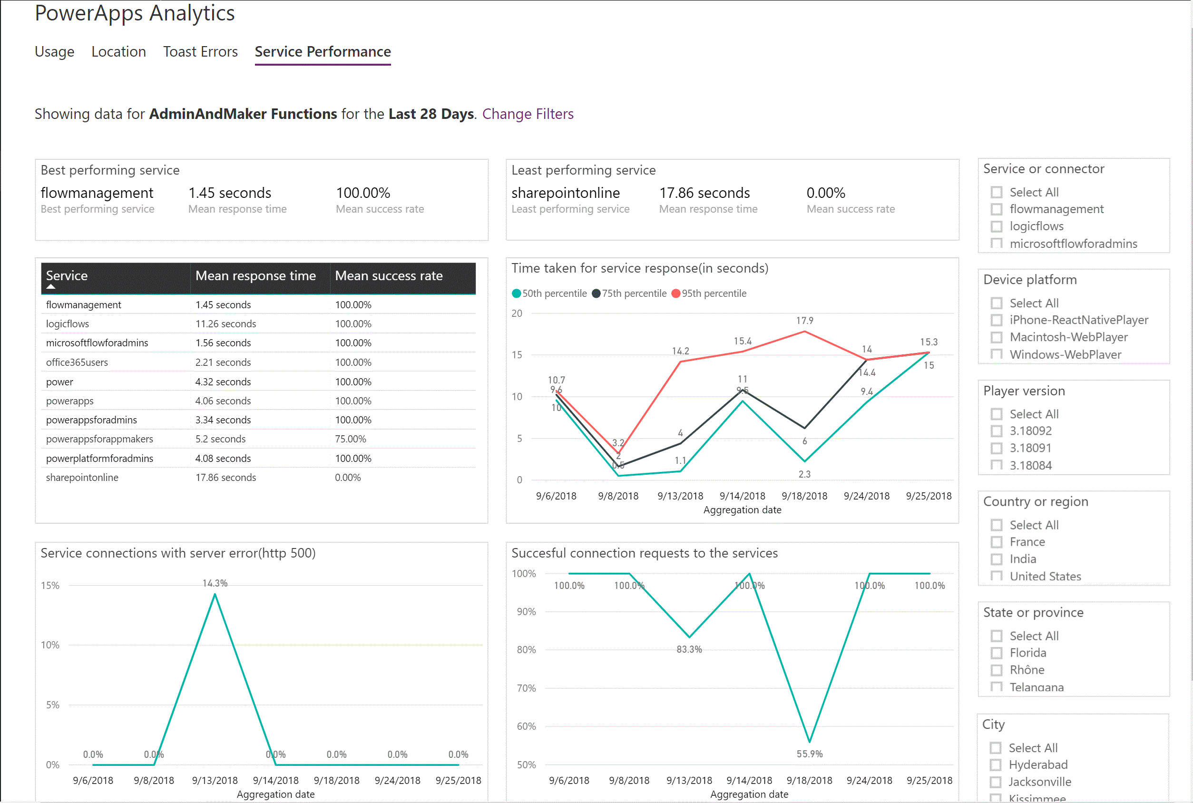Viewport: 1193px width, 803px height.
Task: Check the Windows-WebPlayer platform box
Action: coord(996,354)
